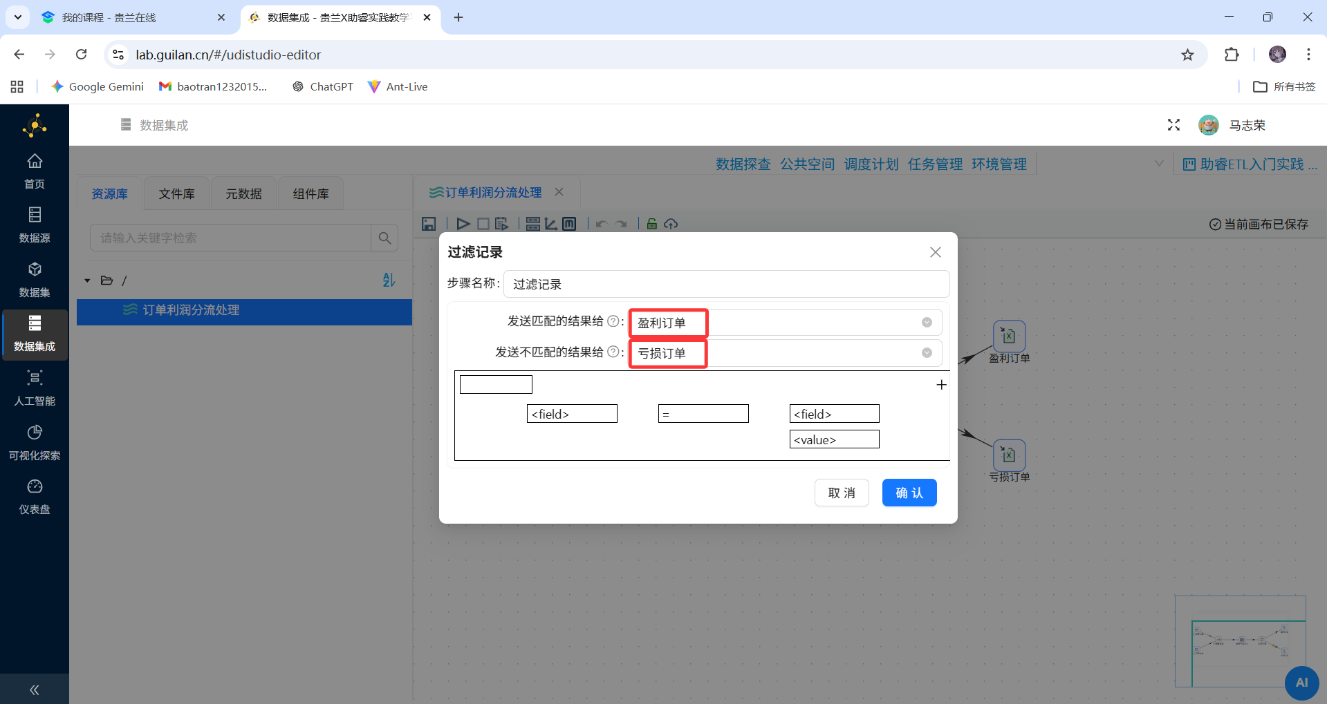1327x704 pixels.
Task: Select the 盈利订单 output node on canvas
Action: point(1009,336)
